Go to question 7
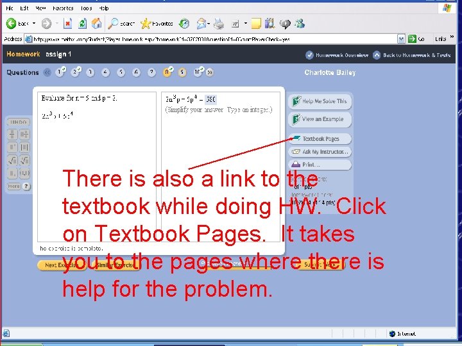Viewport: 462px width, 346px height. point(151,72)
